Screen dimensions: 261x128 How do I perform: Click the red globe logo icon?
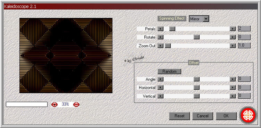coord(248,115)
